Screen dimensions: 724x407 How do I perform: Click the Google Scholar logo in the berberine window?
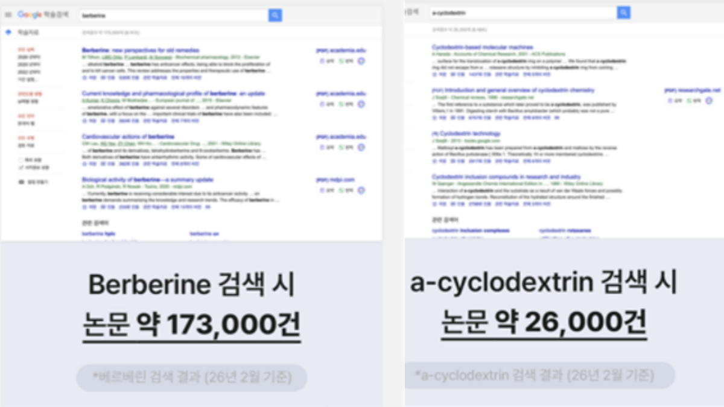click(43, 14)
